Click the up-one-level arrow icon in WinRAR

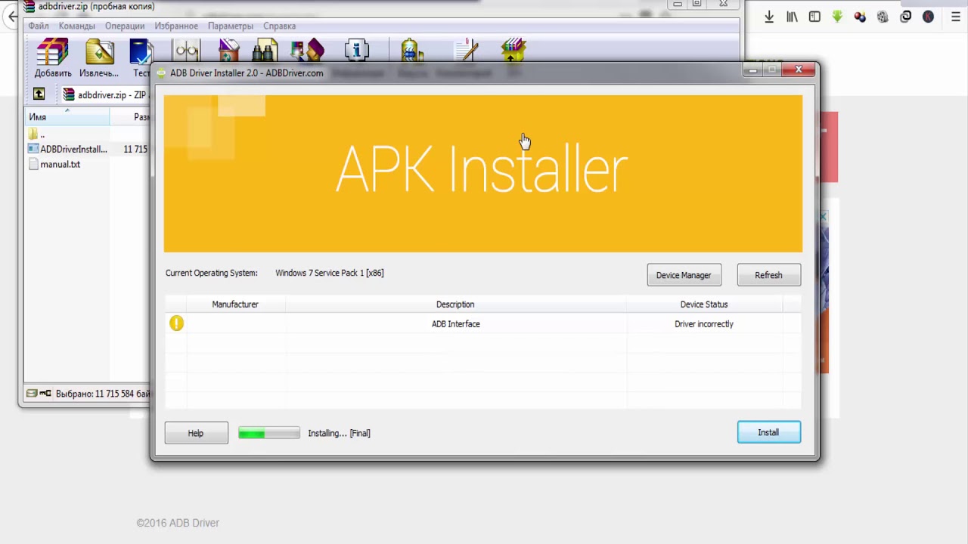coord(39,94)
